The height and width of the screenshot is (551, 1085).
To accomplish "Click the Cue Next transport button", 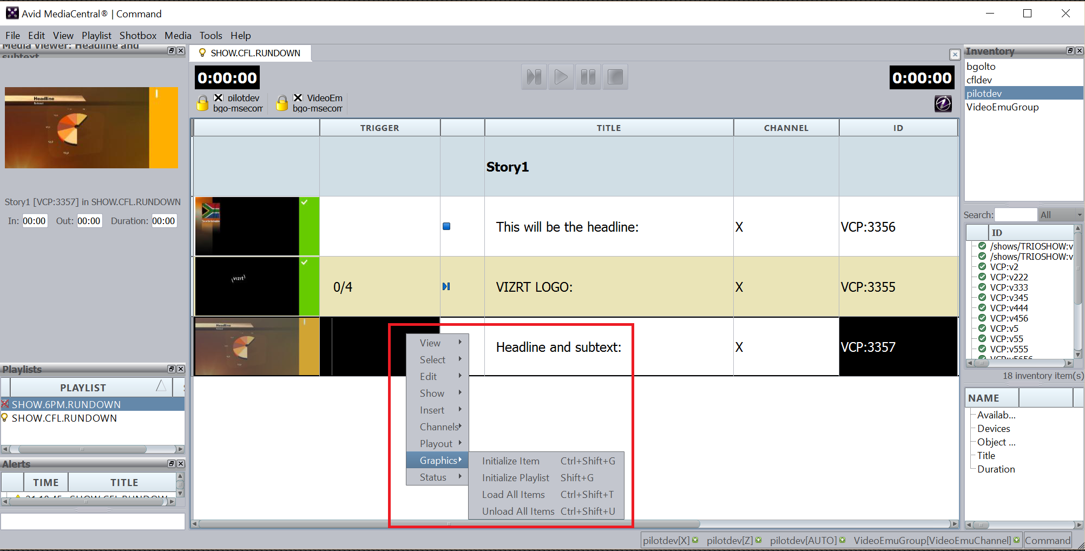I will coord(534,77).
